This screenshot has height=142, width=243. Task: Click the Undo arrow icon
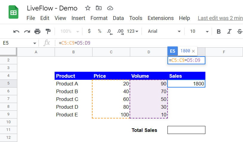[x=16, y=32]
